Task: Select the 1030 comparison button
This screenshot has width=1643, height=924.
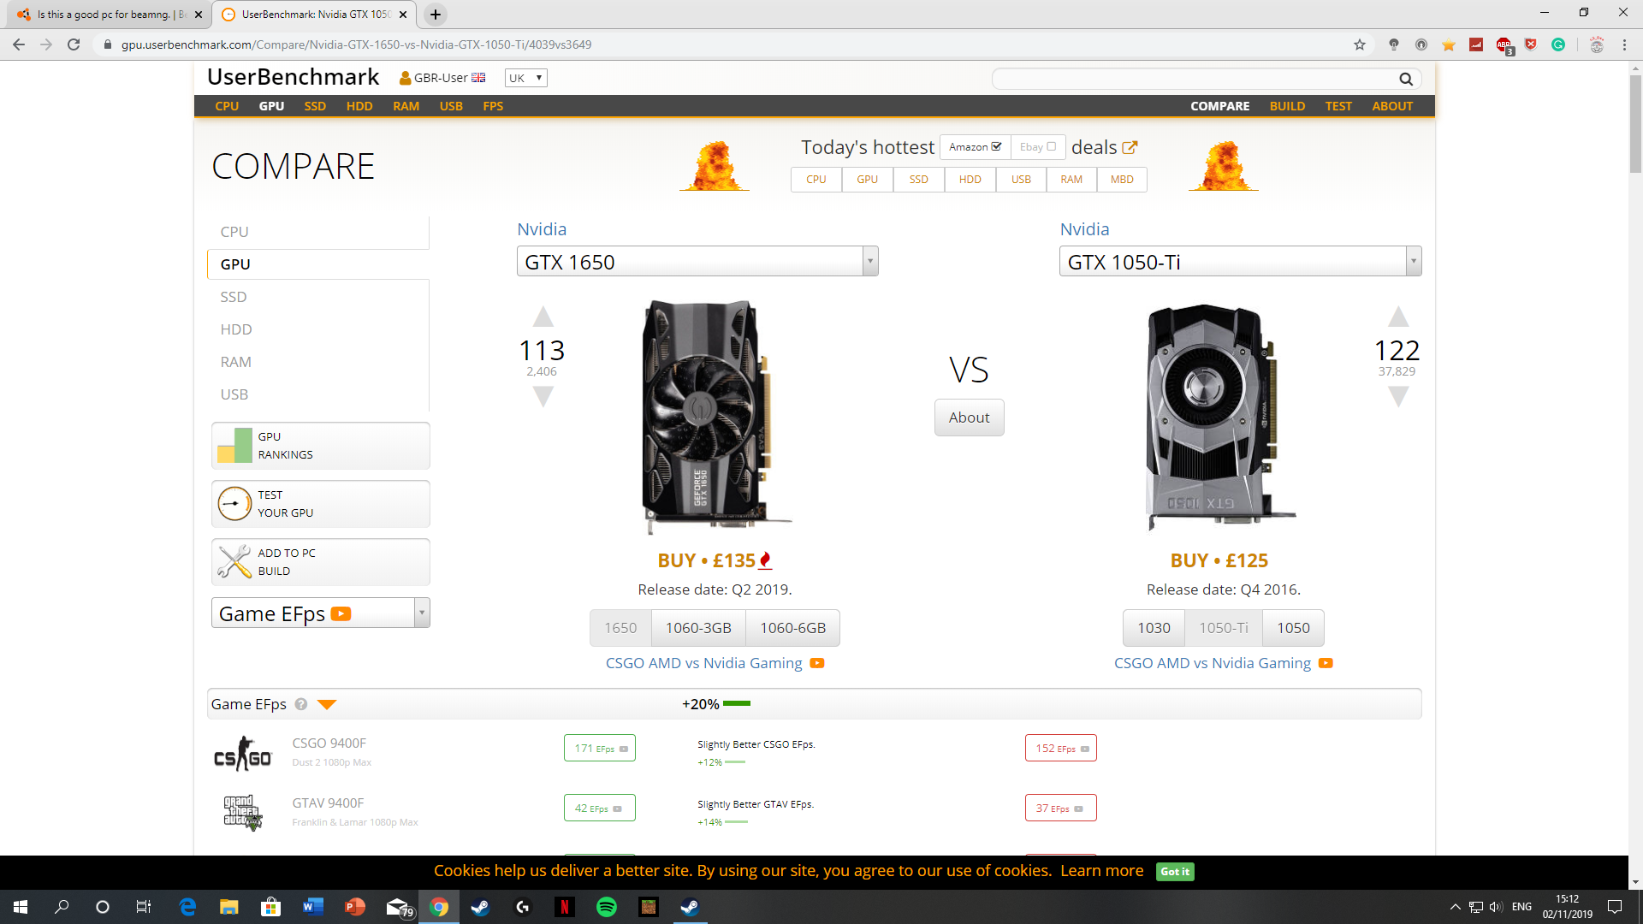Action: coord(1154,628)
